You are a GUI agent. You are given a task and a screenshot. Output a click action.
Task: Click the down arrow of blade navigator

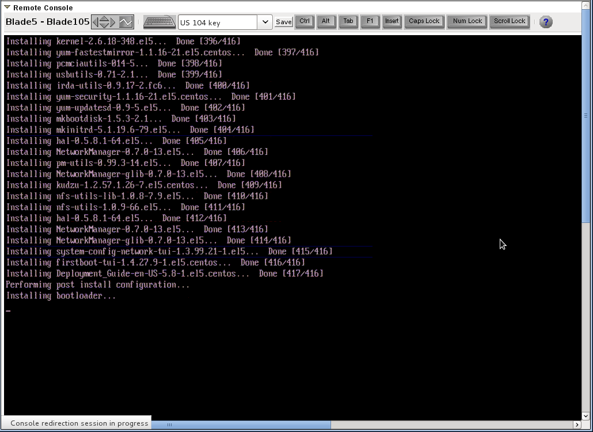104,25
